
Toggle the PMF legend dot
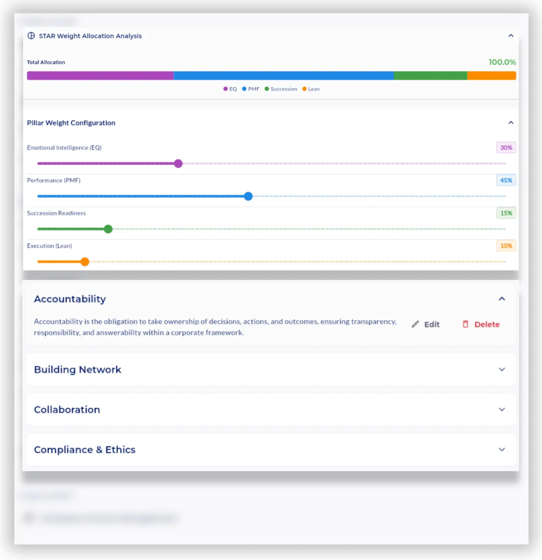click(x=244, y=89)
